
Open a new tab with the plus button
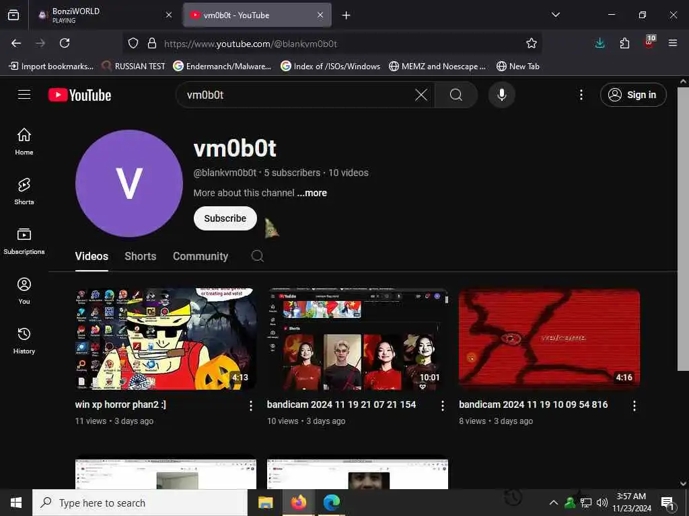click(x=347, y=15)
